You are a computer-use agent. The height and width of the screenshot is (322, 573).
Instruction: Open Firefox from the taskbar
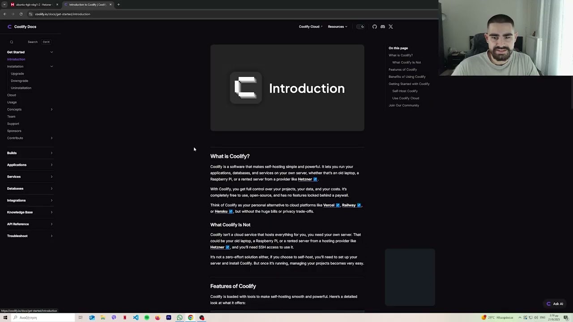[158, 318]
